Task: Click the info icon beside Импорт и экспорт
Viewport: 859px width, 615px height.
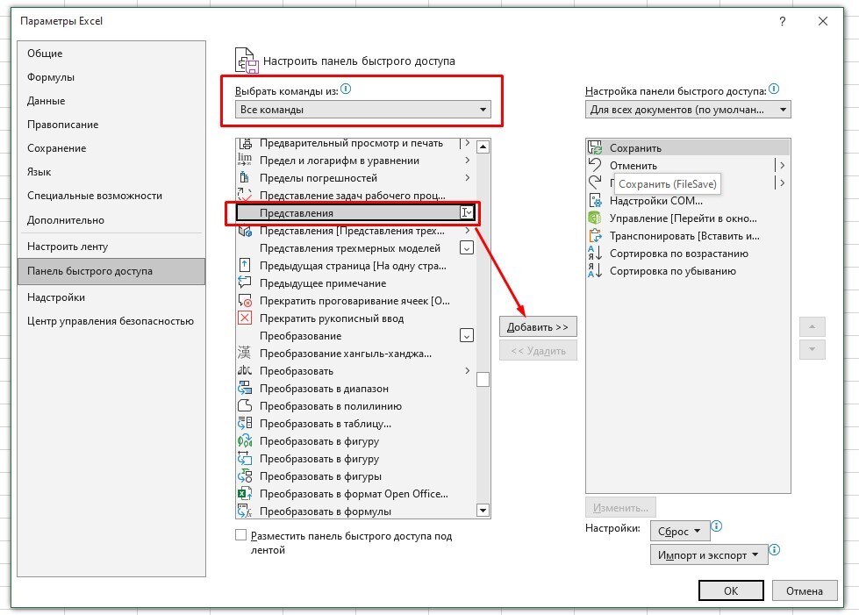Action: pyautogui.click(x=774, y=550)
